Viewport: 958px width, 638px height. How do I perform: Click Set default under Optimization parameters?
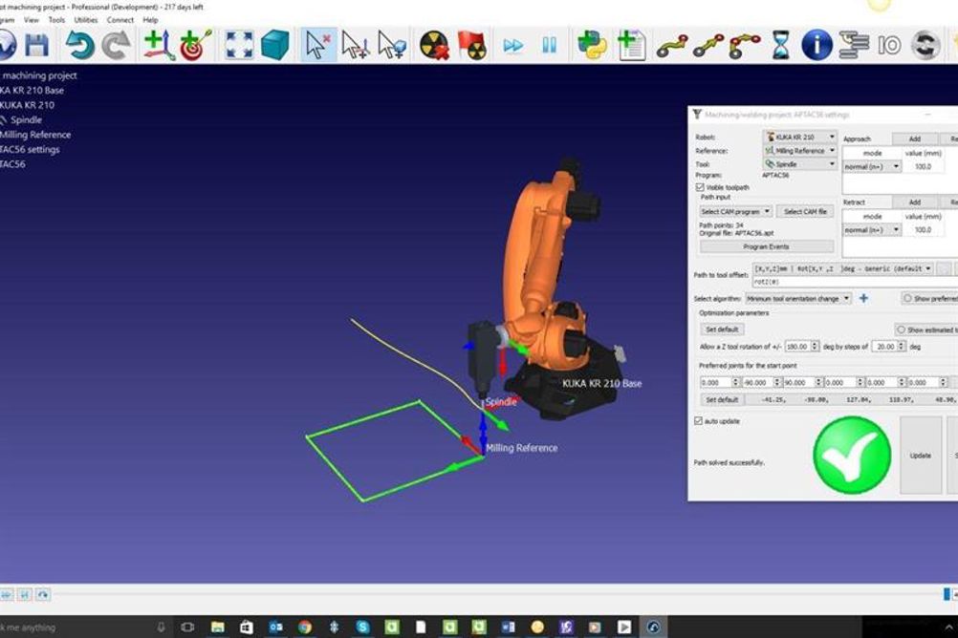click(722, 330)
